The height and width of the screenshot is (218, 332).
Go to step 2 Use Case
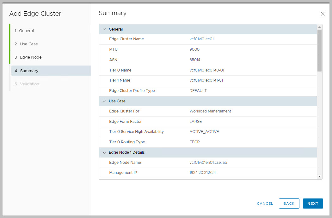(28, 44)
